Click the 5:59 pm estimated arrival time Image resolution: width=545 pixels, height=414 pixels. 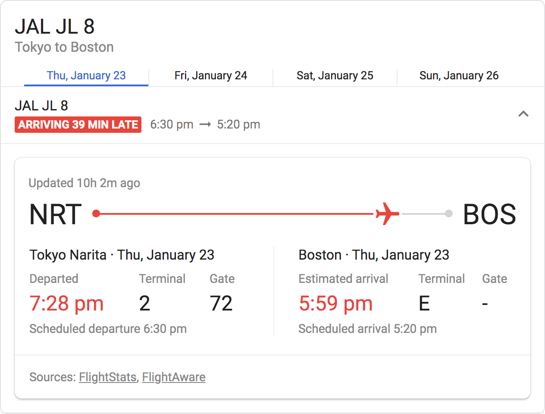click(x=335, y=303)
